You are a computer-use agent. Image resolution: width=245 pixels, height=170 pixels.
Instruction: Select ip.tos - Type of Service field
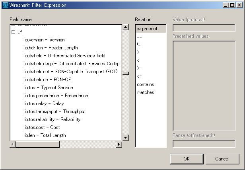(49, 88)
